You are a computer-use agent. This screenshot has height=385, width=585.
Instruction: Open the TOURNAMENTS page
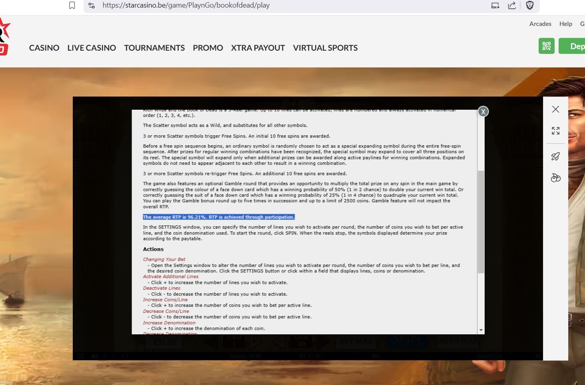coord(154,48)
